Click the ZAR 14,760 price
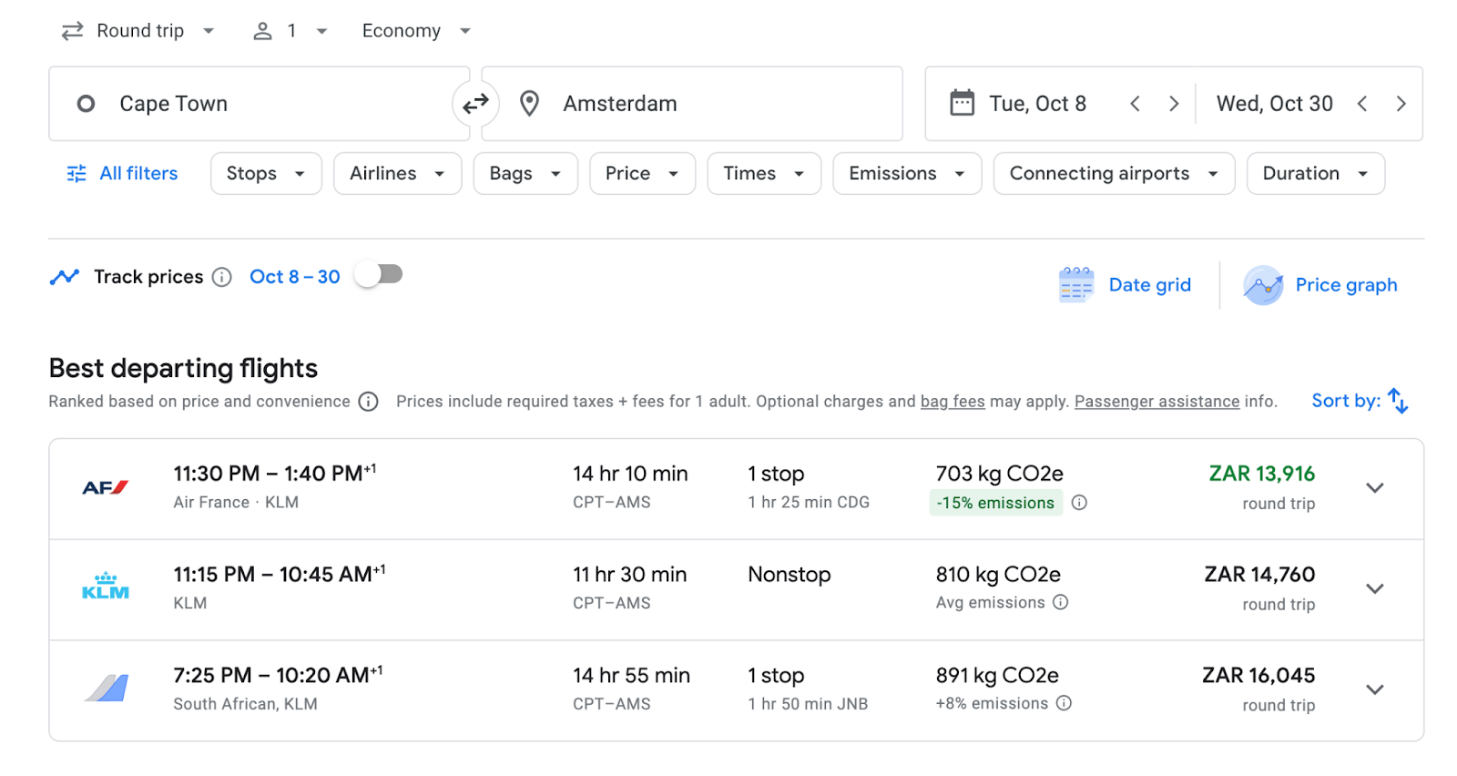The width and height of the screenshot is (1457, 776). [1260, 575]
